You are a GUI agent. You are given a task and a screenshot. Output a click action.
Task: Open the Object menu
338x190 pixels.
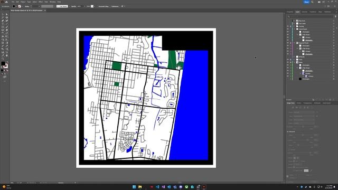pyautogui.click(x=23, y=2)
